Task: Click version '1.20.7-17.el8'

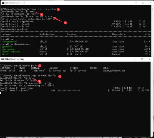Action: pyautogui.click(x=75, y=47)
